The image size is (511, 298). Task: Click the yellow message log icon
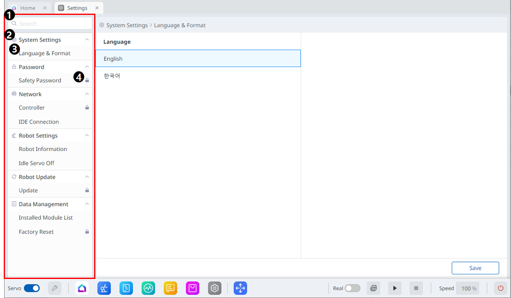(x=170, y=288)
